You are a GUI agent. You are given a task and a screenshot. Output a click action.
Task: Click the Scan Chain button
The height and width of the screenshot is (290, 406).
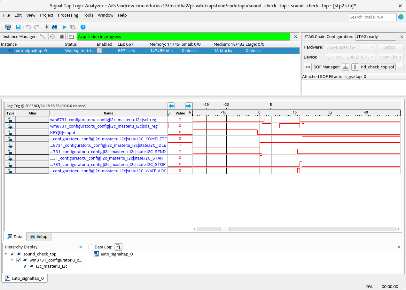click(390, 57)
